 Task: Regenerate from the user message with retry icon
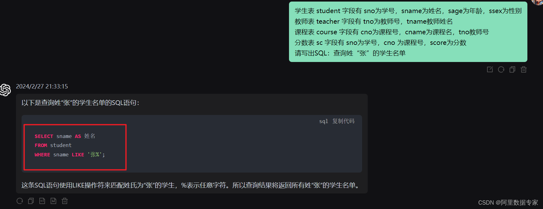[x=501, y=69]
